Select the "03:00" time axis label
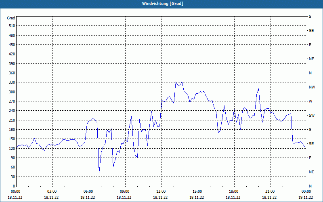This screenshot has width=323, height=202. point(52,191)
